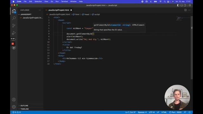
Task: Open the Help menu
Action: 81,2
